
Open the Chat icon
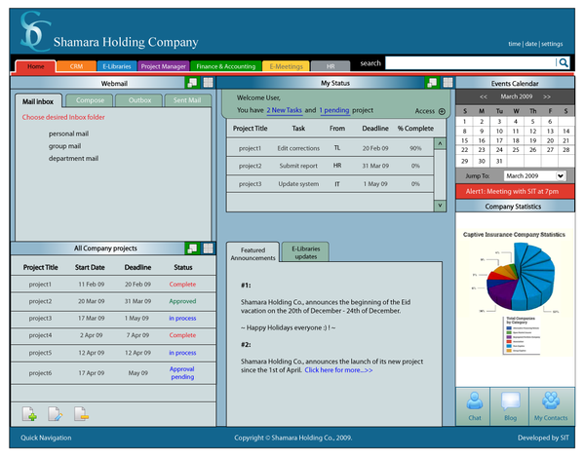point(475,404)
